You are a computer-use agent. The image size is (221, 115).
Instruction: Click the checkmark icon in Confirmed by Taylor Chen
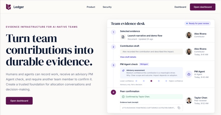click(123, 97)
